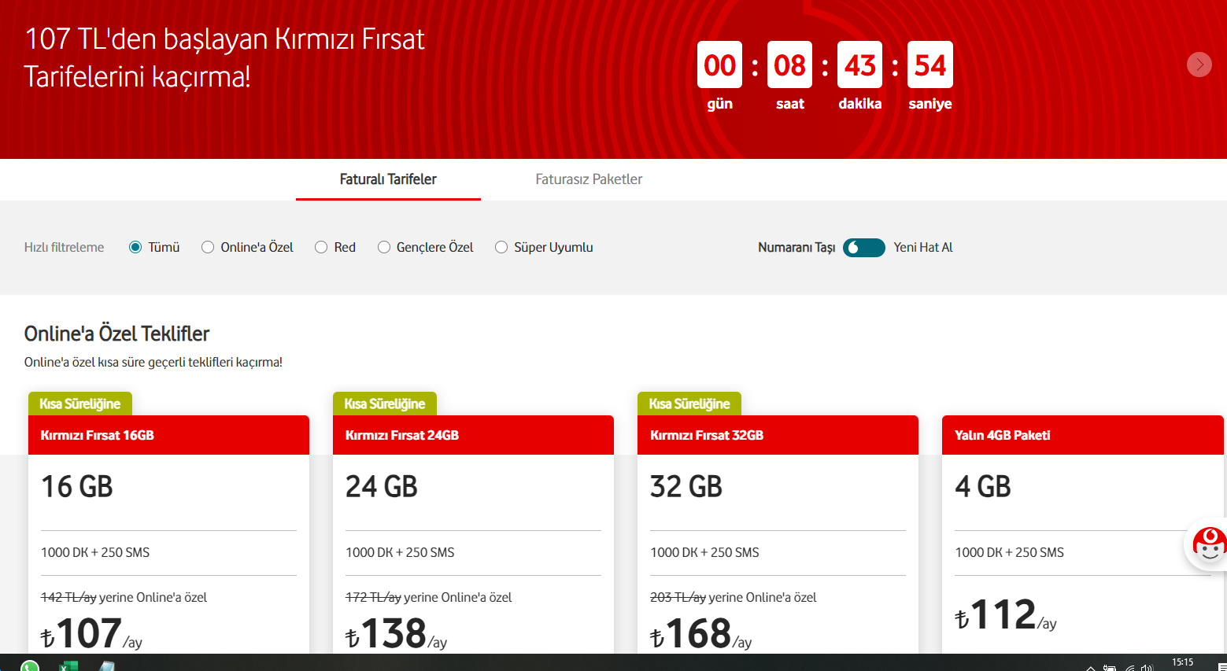The width and height of the screenshot is (1227, 671).
Task: Click the Numaranı Taşı label
Action: coord(796,247)
